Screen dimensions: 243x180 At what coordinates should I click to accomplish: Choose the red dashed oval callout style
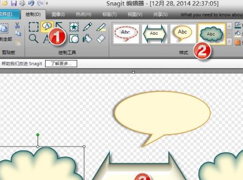click(x=126, y=34)
